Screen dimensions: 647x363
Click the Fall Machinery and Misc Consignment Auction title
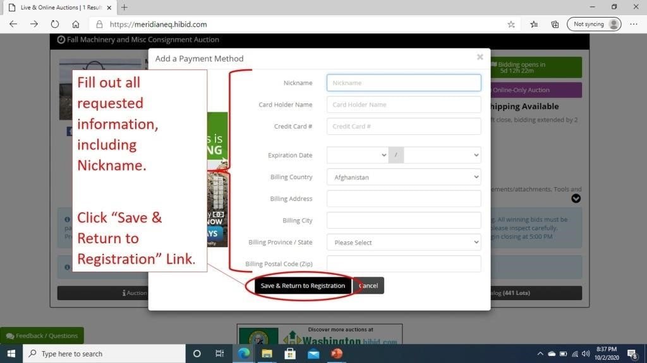143,40
